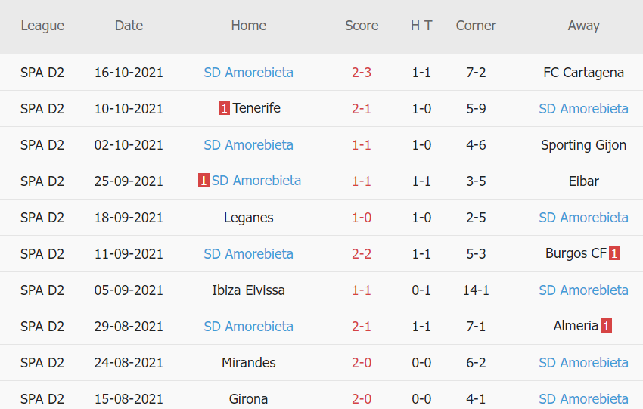Viewport: 643px width, 409px height.
Task: Sort by the Date column header
Action: pyautogui.click(x=129, y=26)
